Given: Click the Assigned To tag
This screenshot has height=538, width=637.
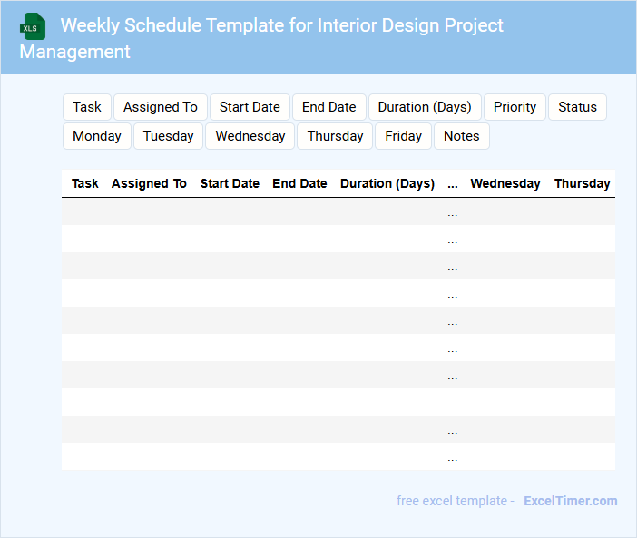Looking at the screenshot, I should [x=161, y=107].
